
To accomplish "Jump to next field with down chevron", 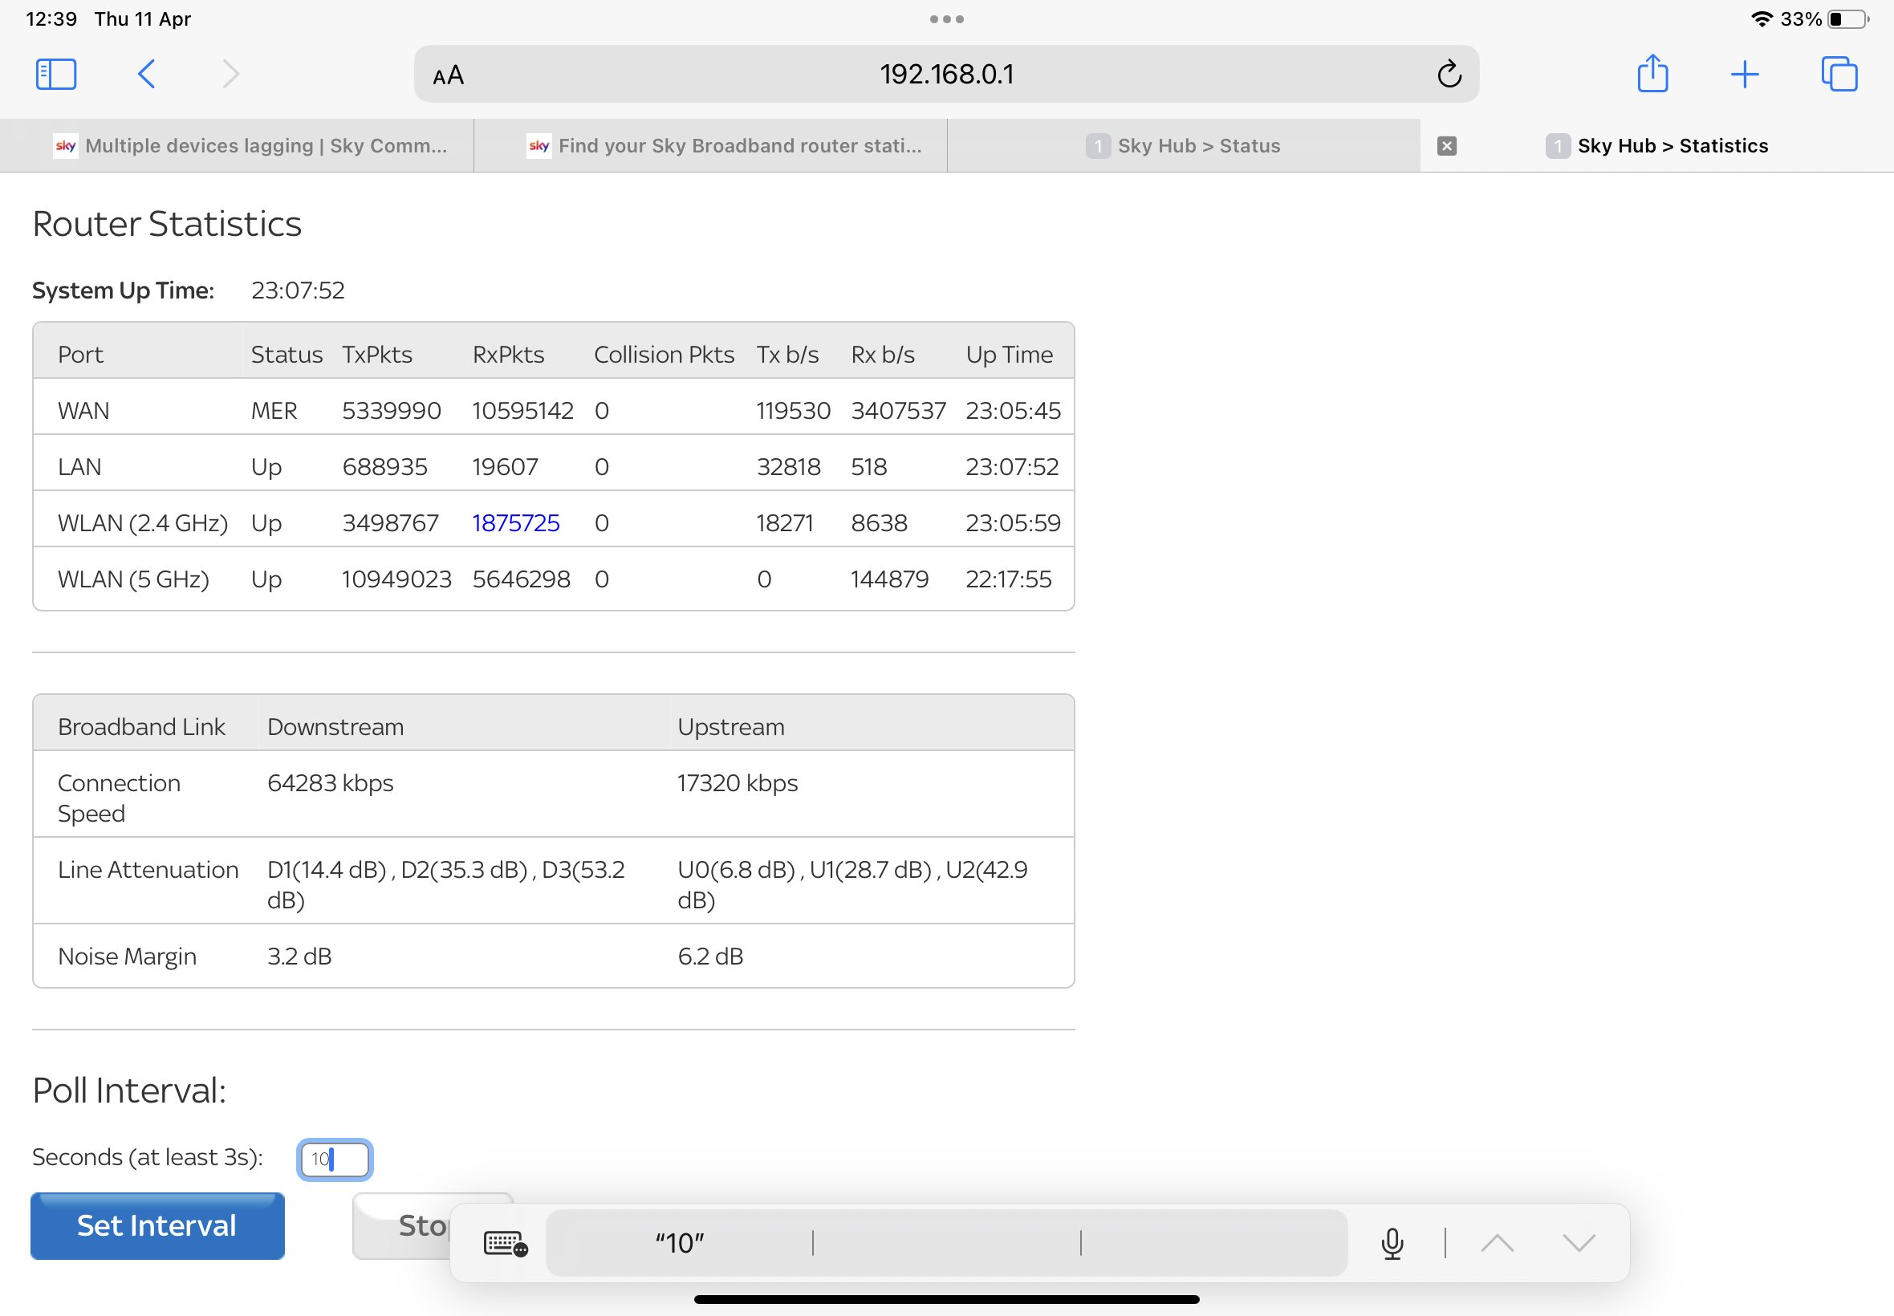I will click(x=1578, y=1243).
